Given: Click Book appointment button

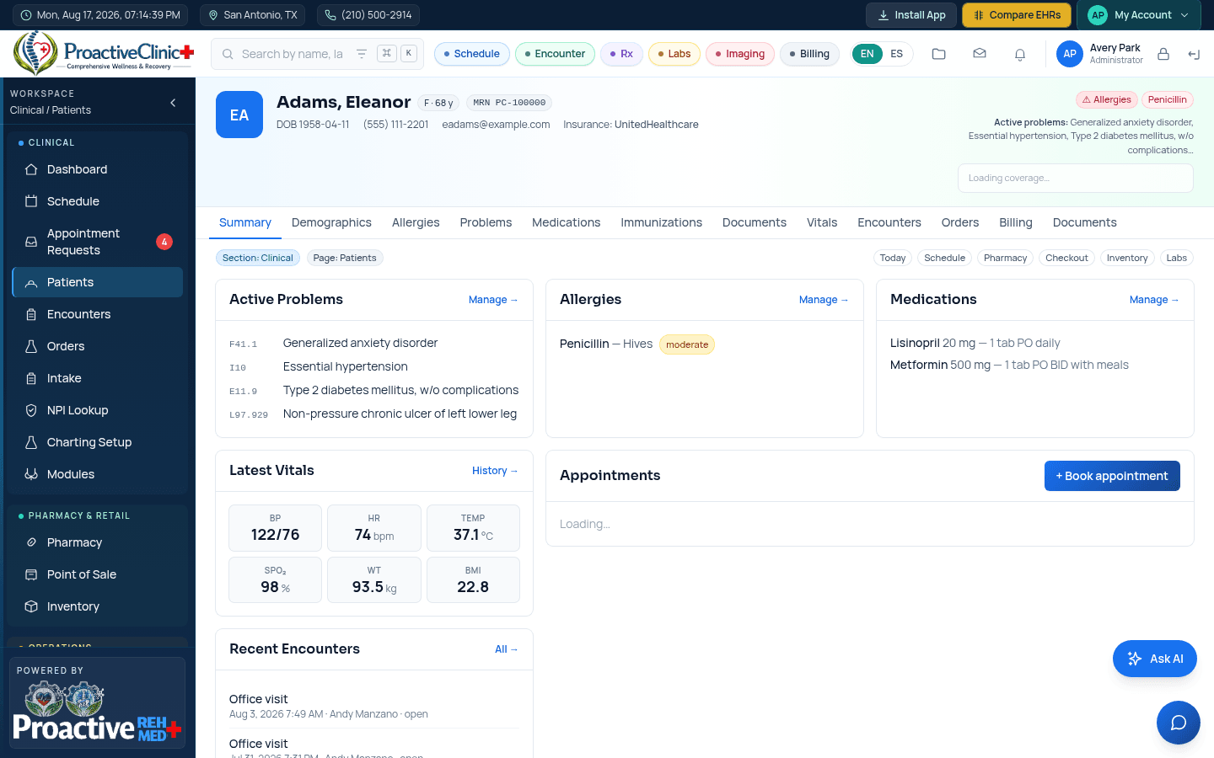Looking at the screenshot, I should click(1112, 476).
